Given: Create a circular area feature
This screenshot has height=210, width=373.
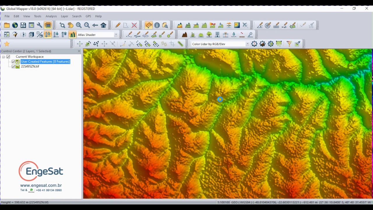Looking at the screenshot, I should (x=170, y=35).
